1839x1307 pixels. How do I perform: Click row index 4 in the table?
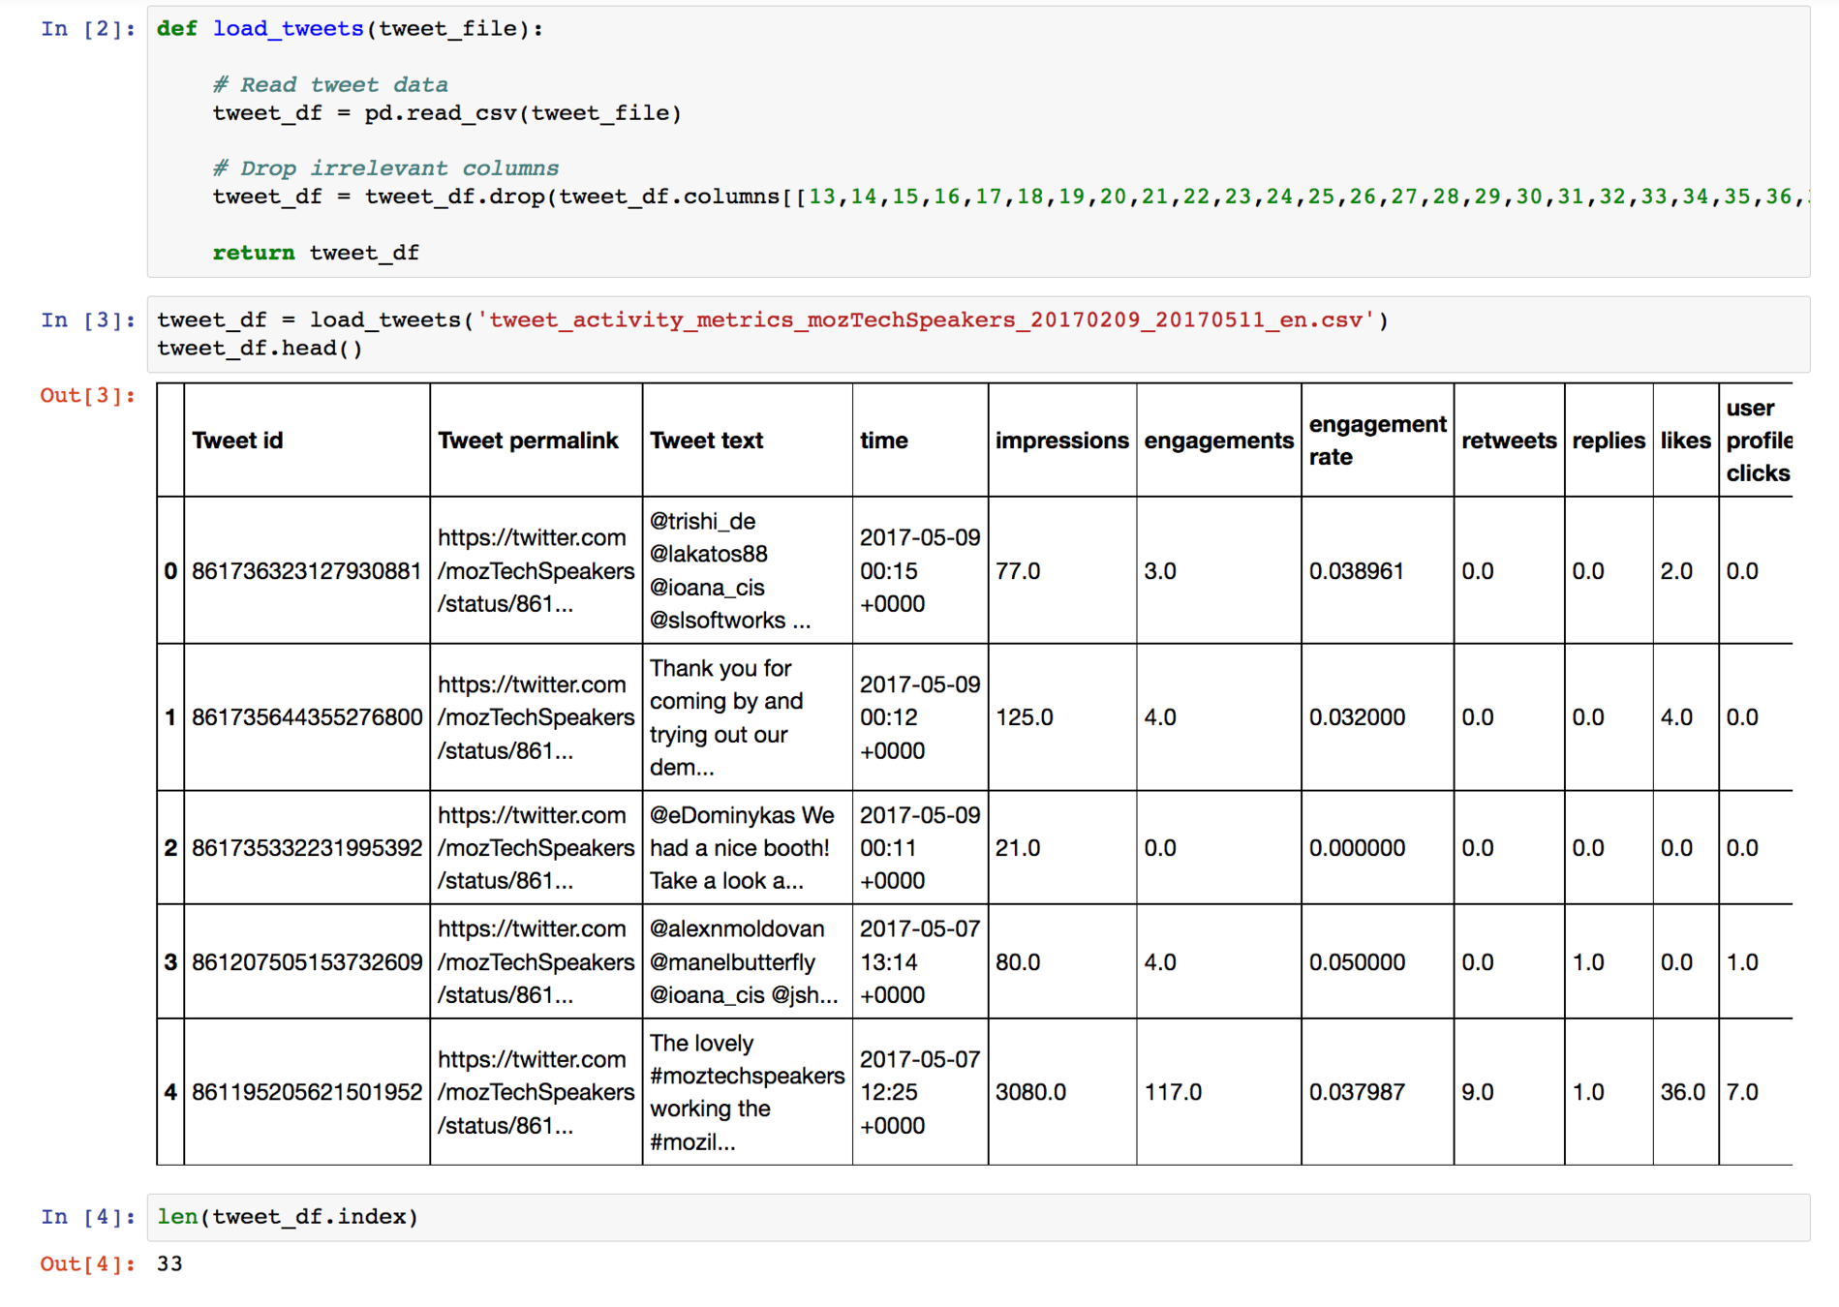click(170, 1092)
